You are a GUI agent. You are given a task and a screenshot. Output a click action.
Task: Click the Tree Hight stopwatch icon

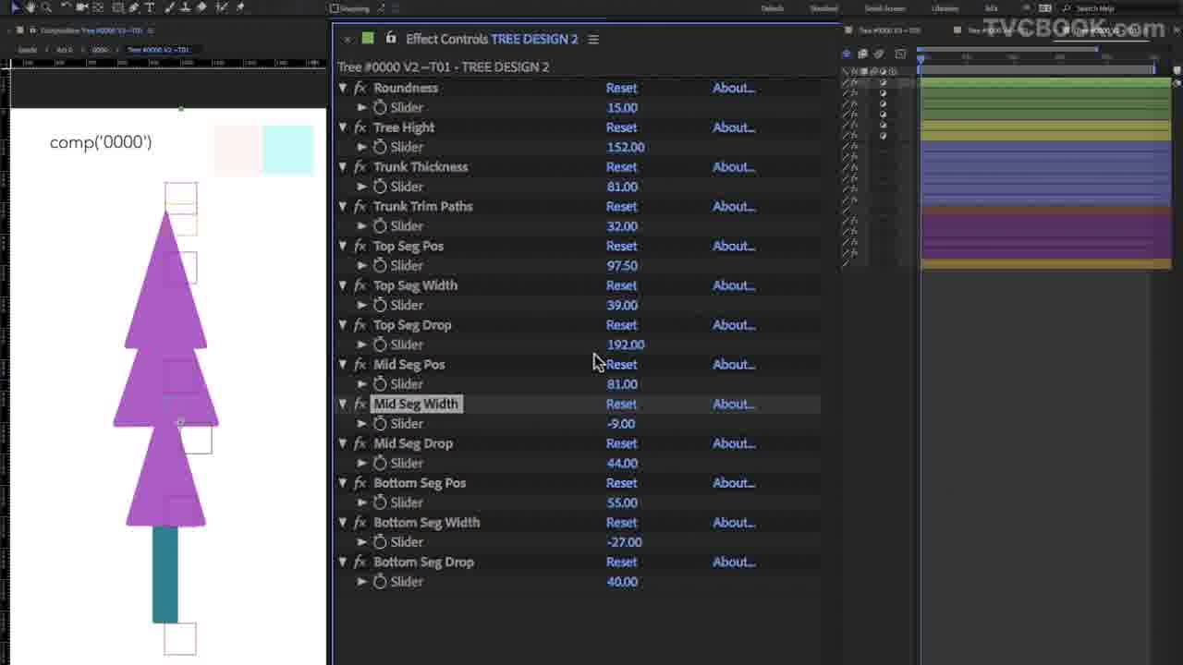(x=380, y=148)
